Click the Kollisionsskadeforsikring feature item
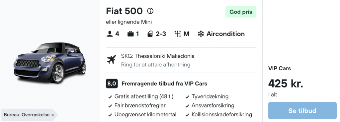The height and width of the screenshot is (122, 340). [x=219, y=114]
